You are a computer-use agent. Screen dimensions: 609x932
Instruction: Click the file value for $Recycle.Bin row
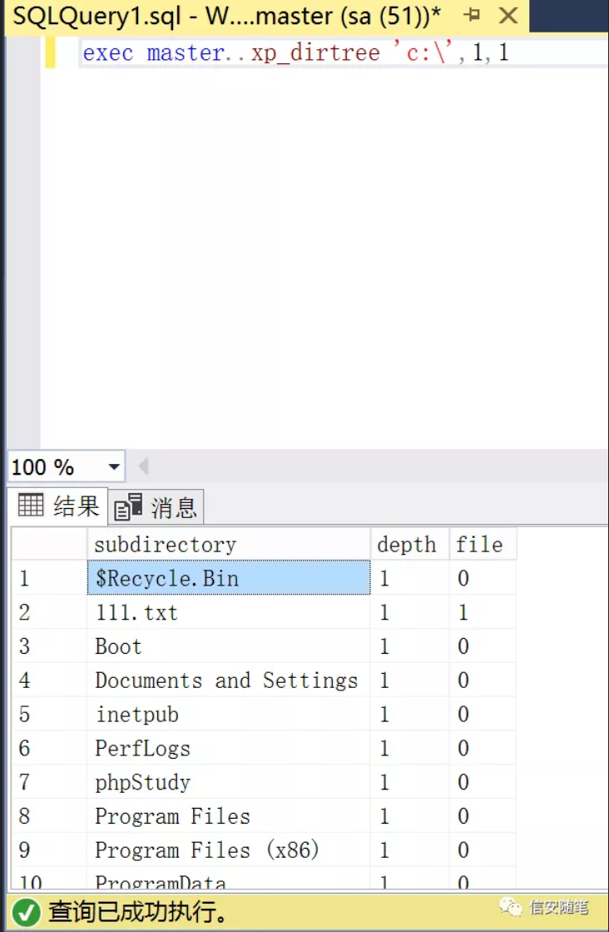pyautogui.click(x=483, y=578)
